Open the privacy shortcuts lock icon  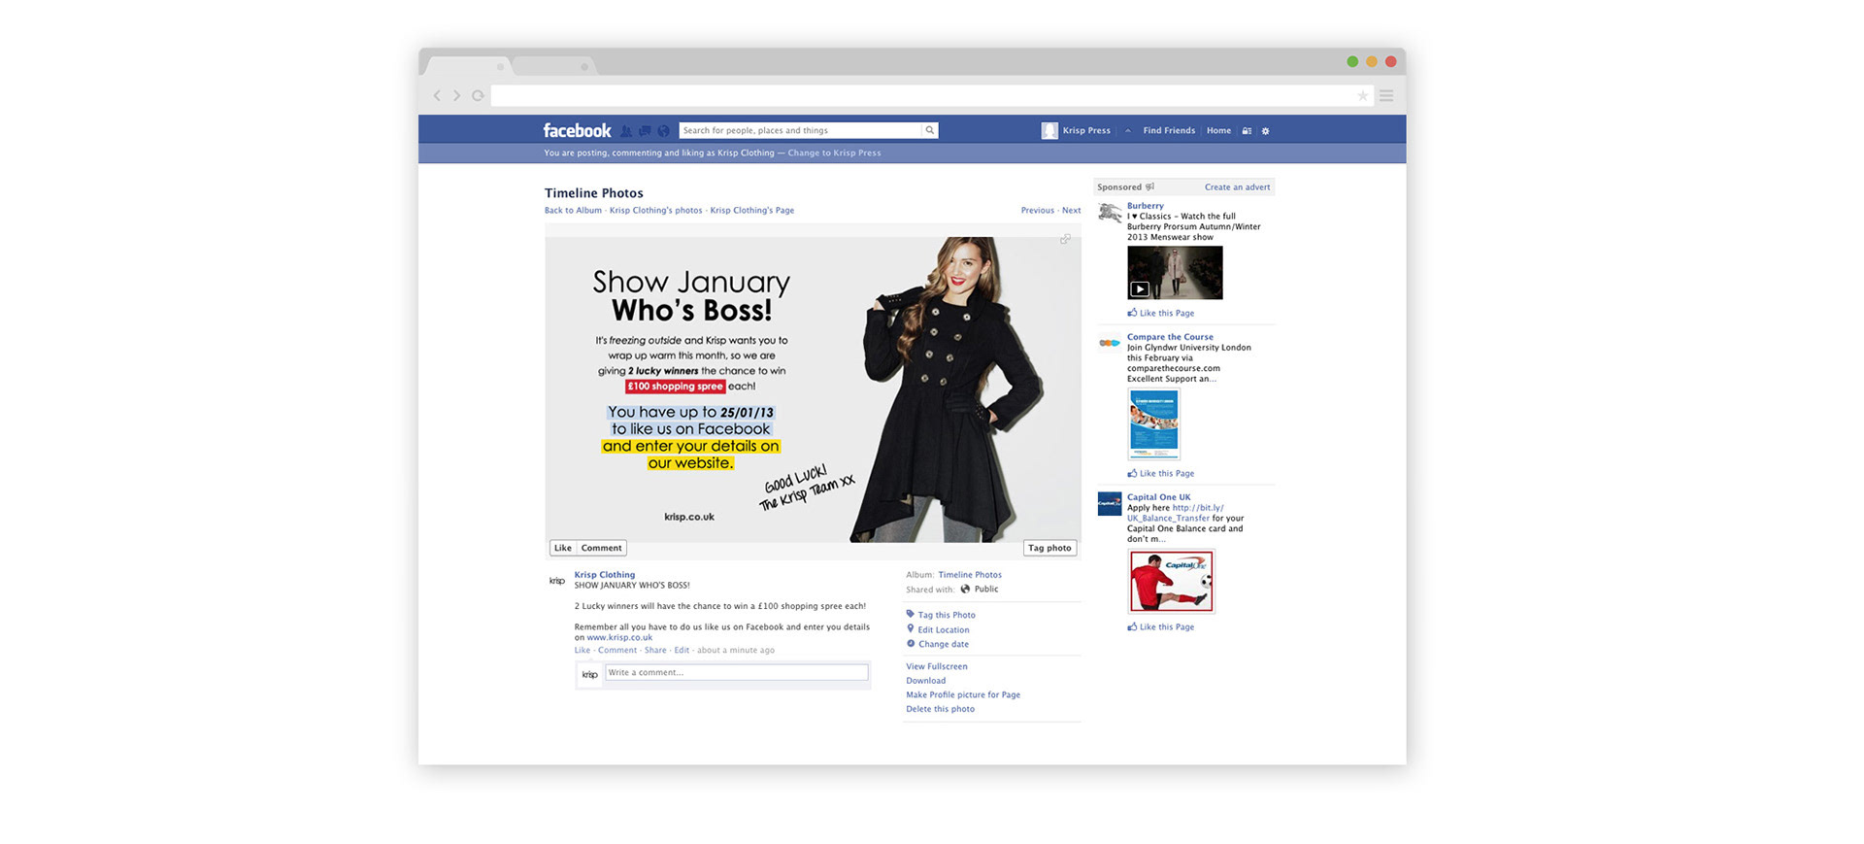(x=1247, y=131)
